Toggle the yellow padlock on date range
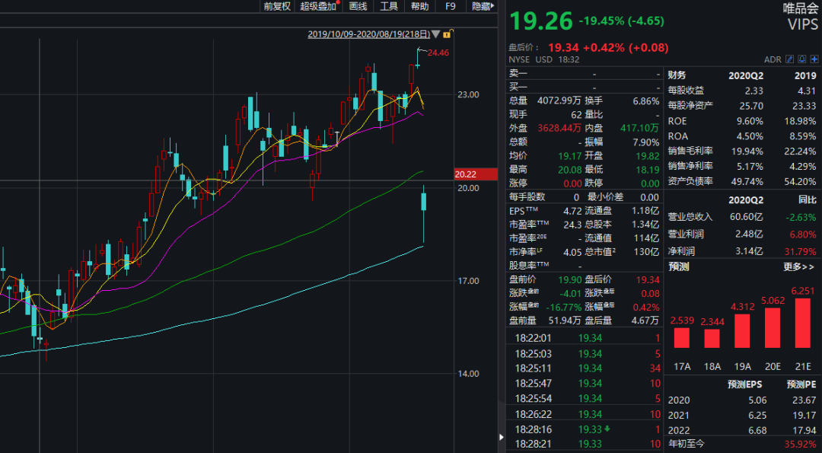822x453 pixels. tap(448, 34)
